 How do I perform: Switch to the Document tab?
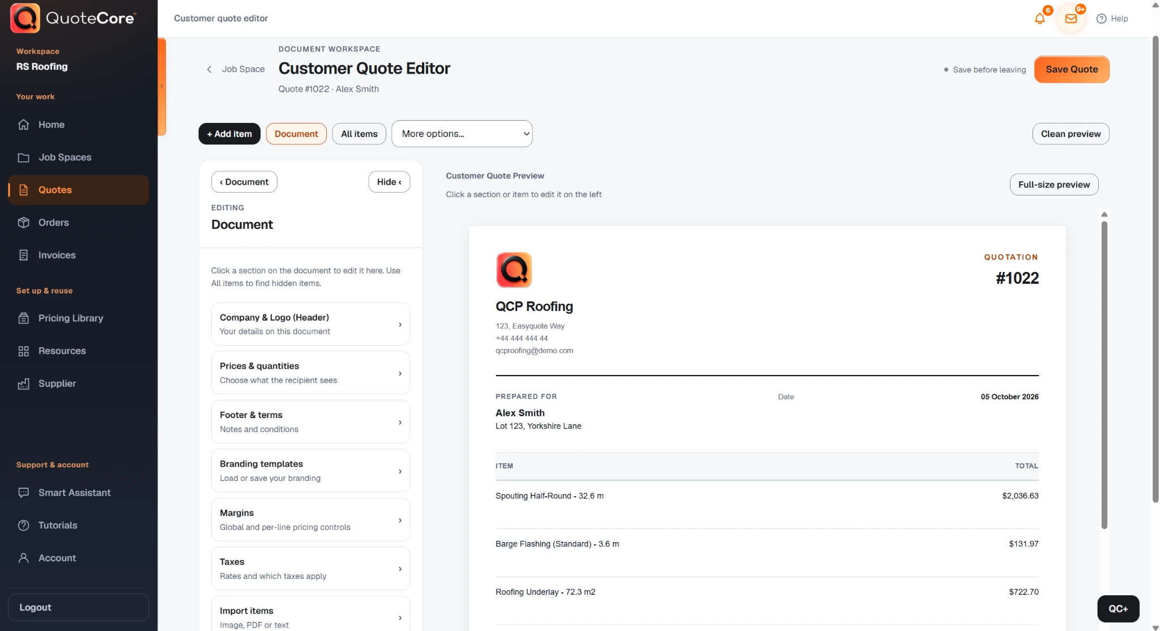[x=296, y=134]
